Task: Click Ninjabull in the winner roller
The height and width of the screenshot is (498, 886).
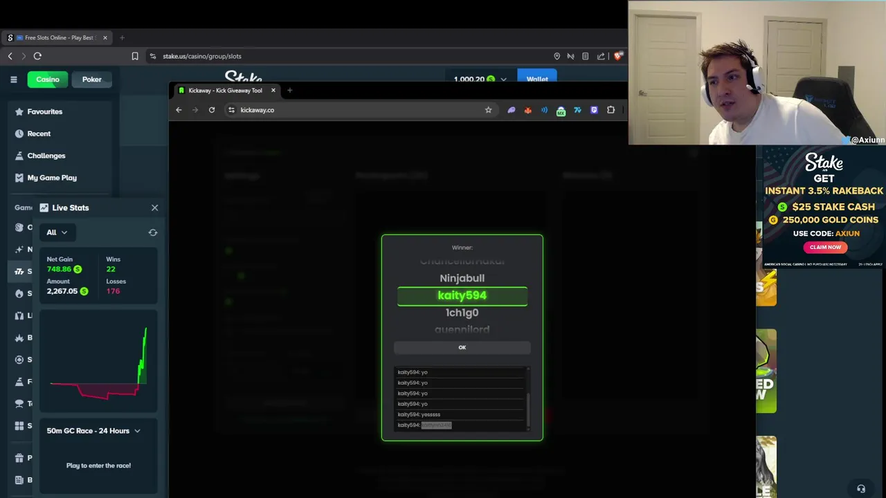Action: pyautogui.click(x=462, y=278)
